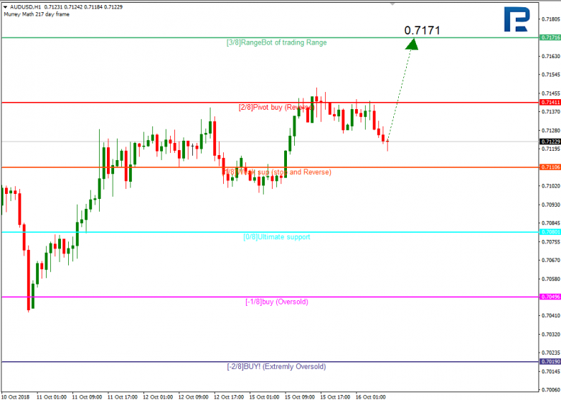Click the '10 Oct 2018' time axis label
Image resolution: width=561 pixels, height=400 pixels.
16,397
